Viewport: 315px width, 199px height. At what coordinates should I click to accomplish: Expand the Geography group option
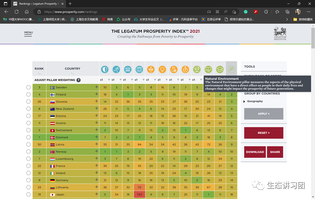point(253,101)
